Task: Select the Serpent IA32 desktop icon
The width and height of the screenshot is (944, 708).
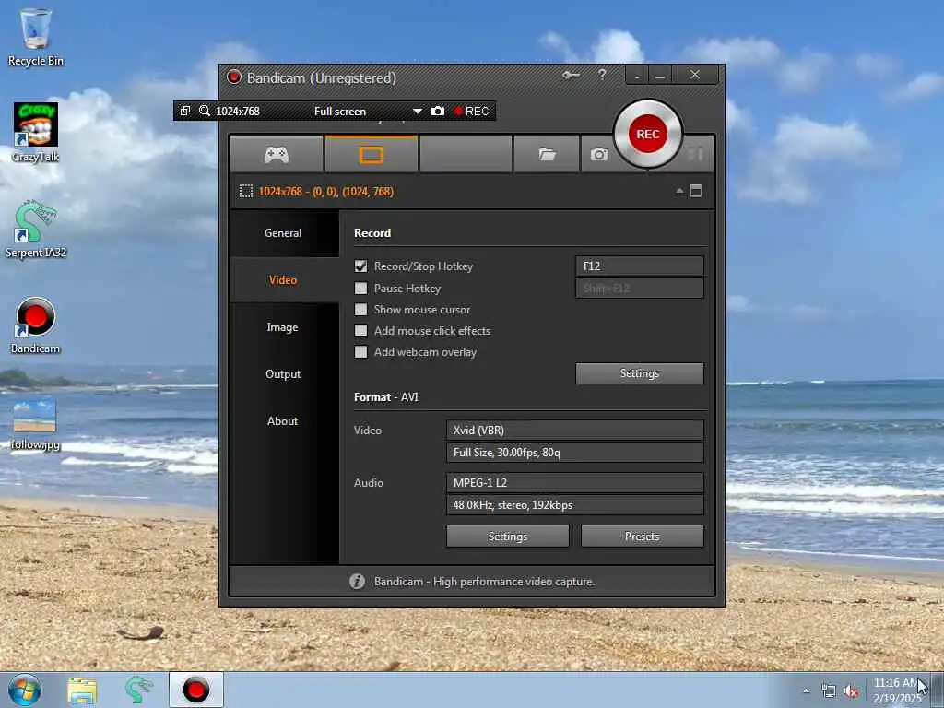Action: [36, 229]
